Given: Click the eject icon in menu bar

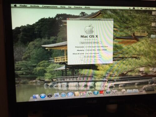Looking at the screenshot, I should pyautogui.click(x=129, y=8).
